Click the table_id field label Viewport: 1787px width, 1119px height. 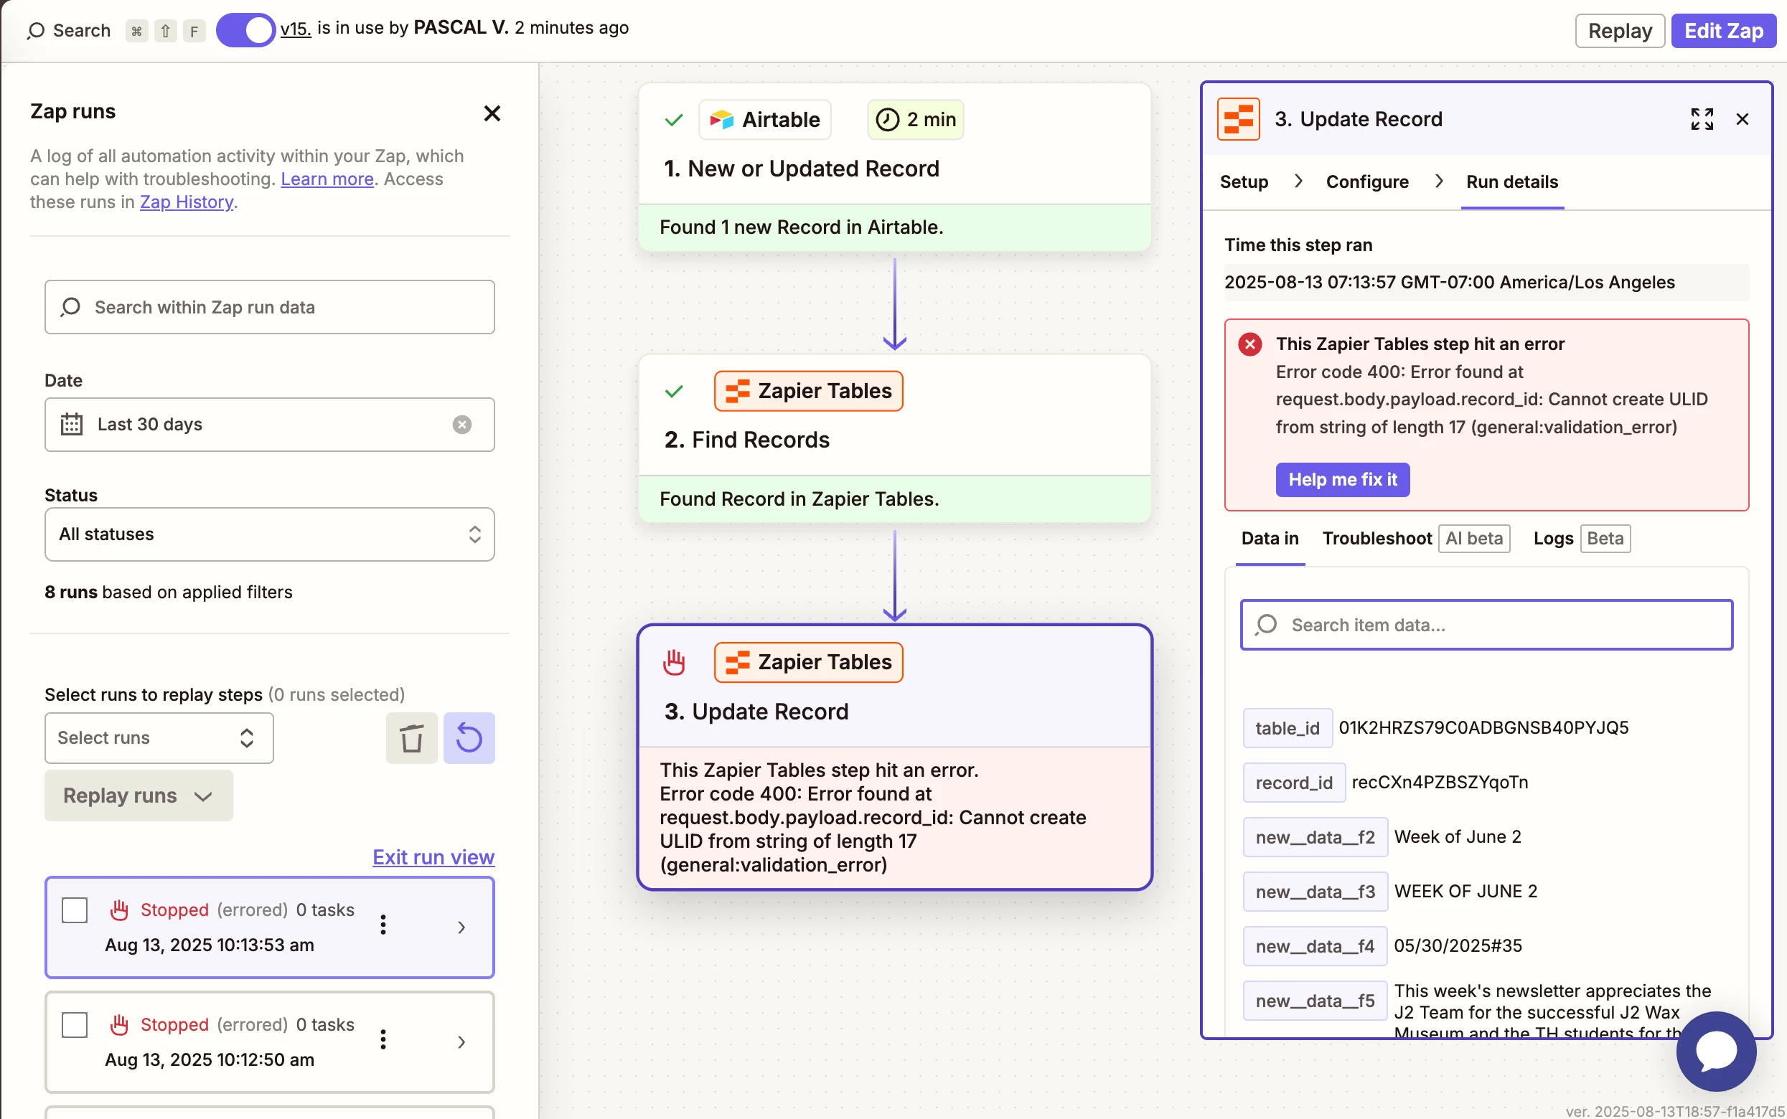click(x=1288, y=728)
